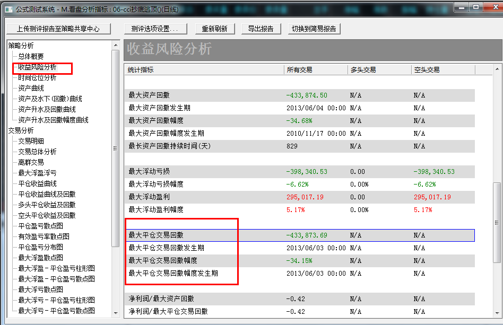The width and height of the screenshot is (503, 325).
Task: Select 策略分析 tree node
Action: point(21,46)
